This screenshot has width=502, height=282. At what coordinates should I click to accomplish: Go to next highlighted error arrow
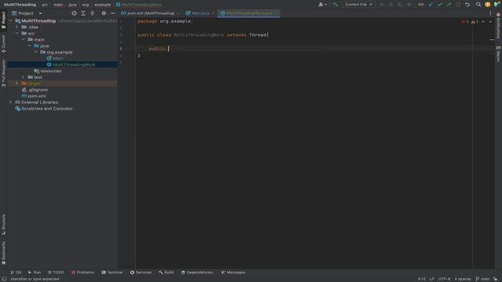click(x=490, y=22)
